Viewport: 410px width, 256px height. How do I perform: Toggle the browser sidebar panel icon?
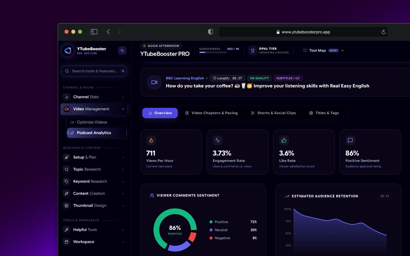pos(94,32)
